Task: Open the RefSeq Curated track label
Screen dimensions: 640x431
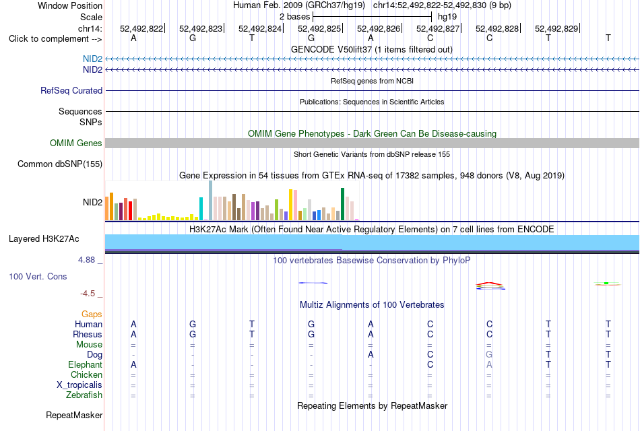Action: 71,91
